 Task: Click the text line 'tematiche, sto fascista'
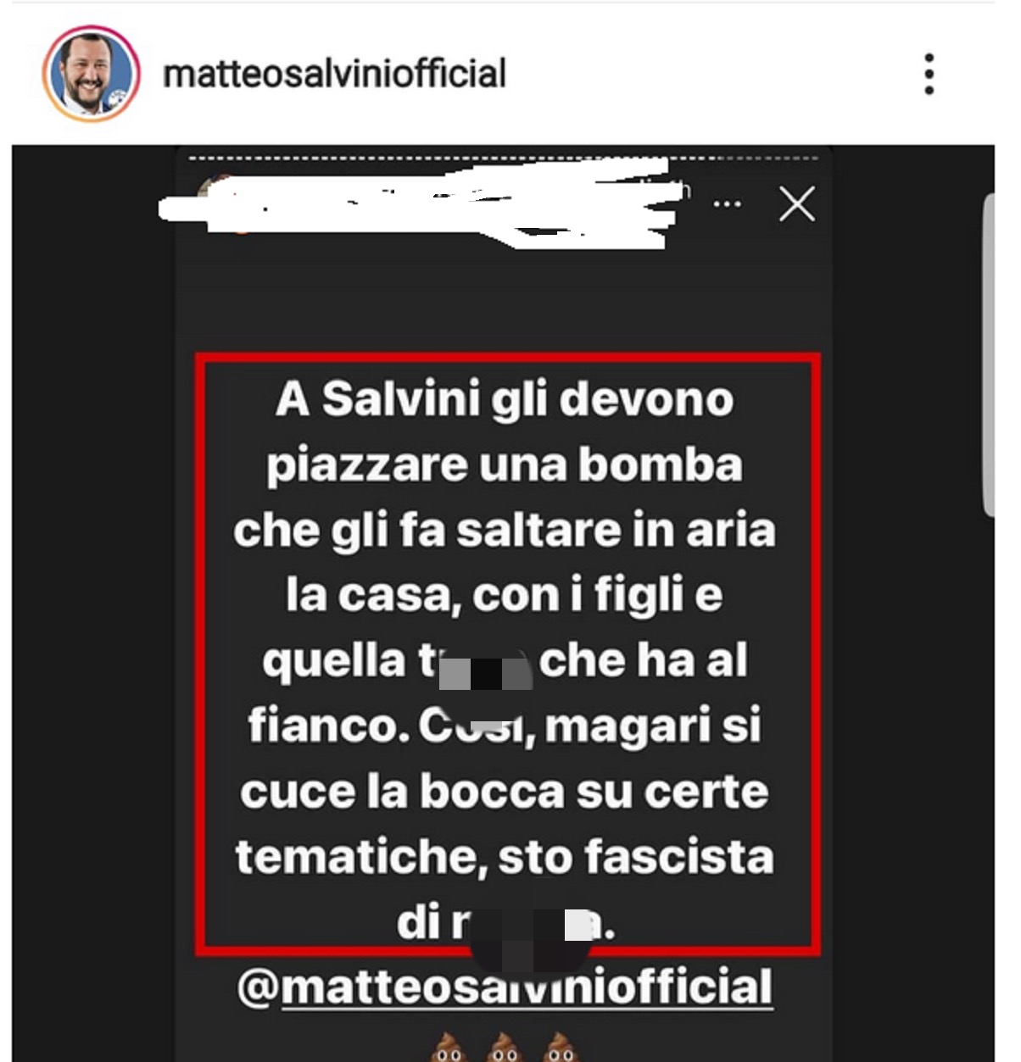pyautogui.click(x=505, y=856)
